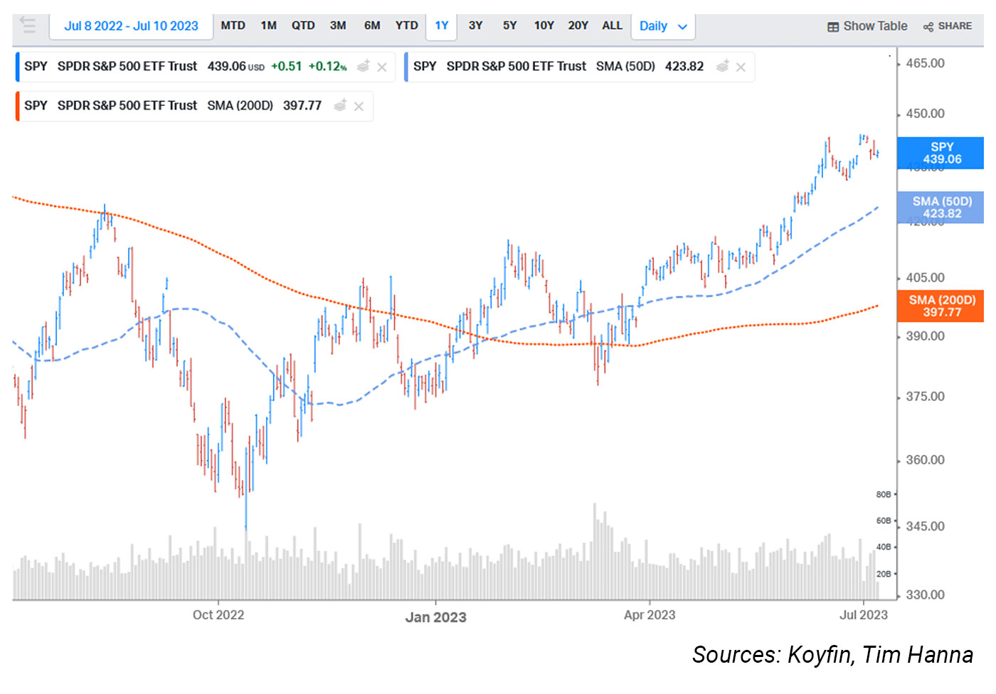Click the add-layer icon on SMA (200D) legend
Viewport: 996px width, 694px height.
[x=340, y=106]
